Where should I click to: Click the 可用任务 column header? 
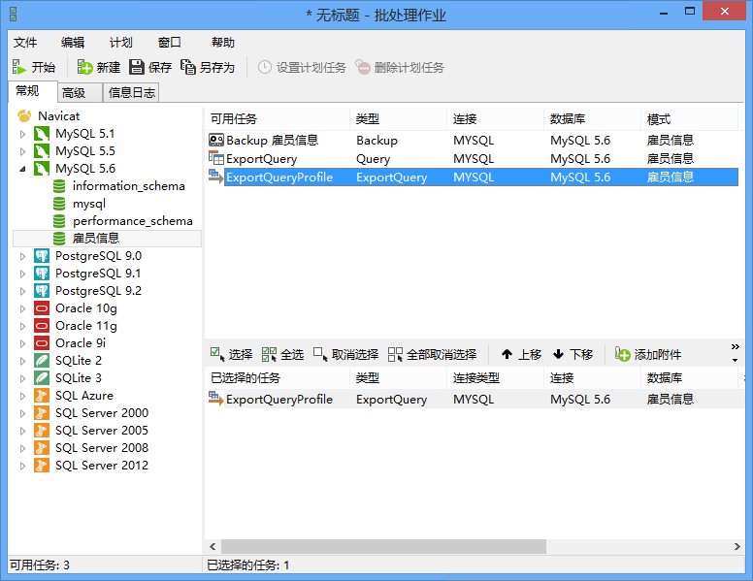(x=278, y=119)
